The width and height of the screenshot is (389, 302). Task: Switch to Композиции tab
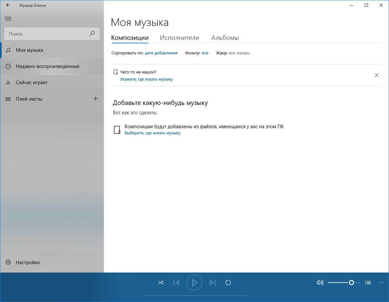click(x=130, y=38)
